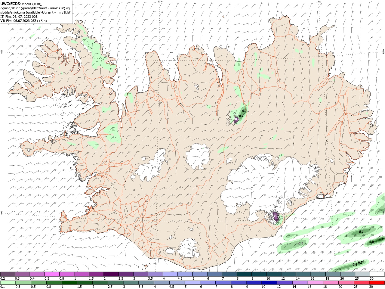Click the dark green rain legend swatch between 1 and 1.5

coord(69,283)
